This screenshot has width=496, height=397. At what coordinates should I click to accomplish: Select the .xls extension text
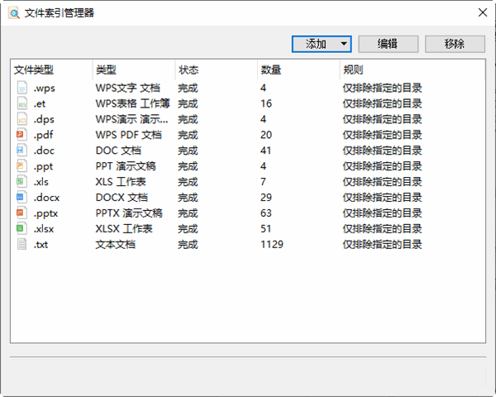(x=41, y=182)
